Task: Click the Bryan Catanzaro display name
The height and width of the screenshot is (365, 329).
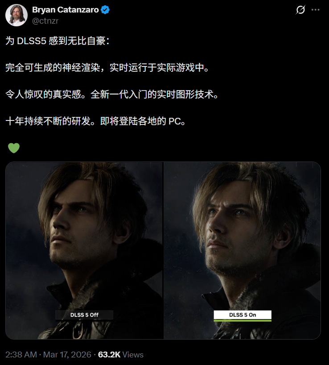Action: [66, 10]
